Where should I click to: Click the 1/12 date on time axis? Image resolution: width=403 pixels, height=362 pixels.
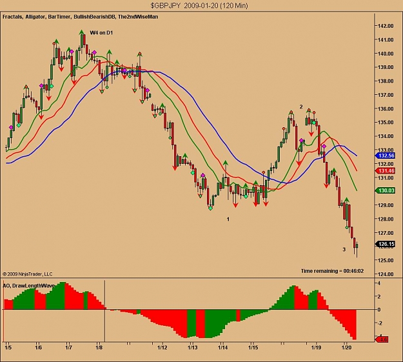[162, 348]
